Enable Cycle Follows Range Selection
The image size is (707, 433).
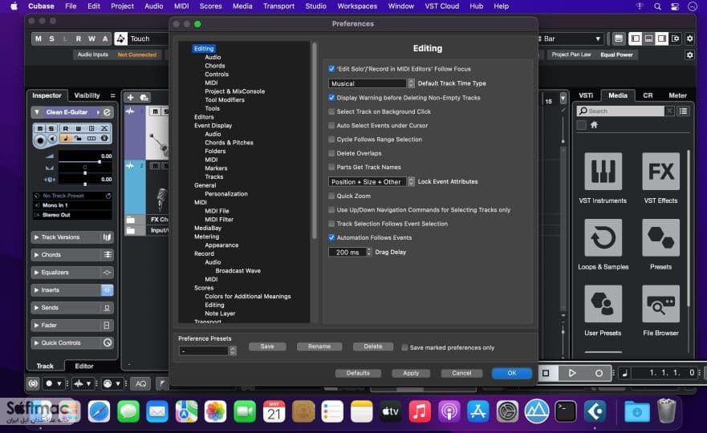331,140
